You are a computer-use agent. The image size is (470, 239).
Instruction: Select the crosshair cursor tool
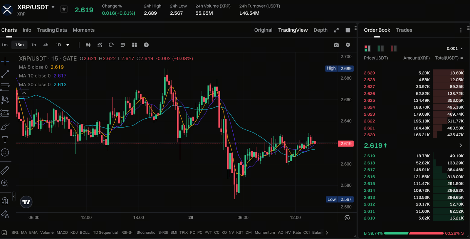[x=5, y=61]
